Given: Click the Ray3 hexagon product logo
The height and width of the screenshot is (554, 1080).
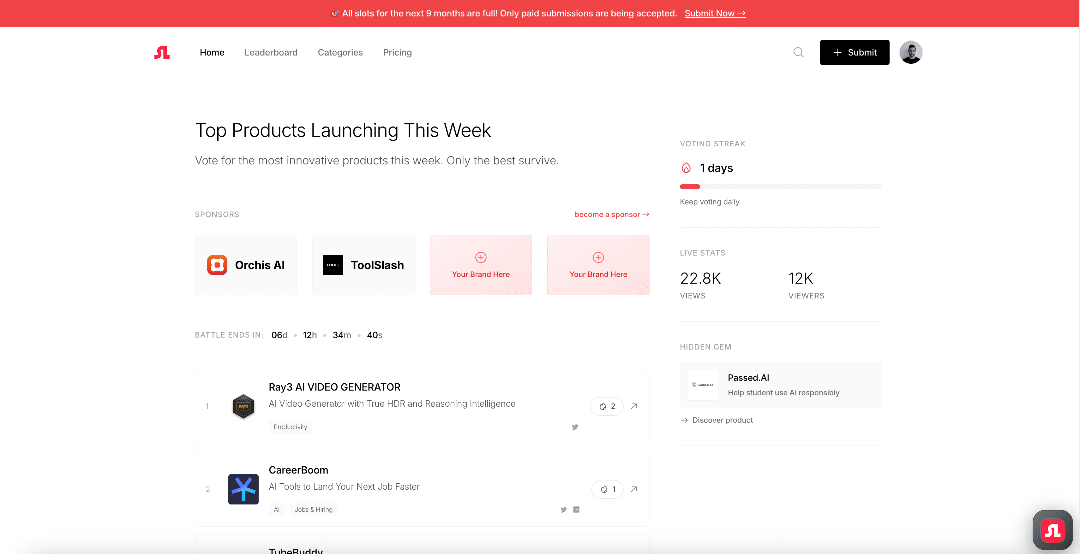Looking at the screenshot, I should tap(243, 406).
